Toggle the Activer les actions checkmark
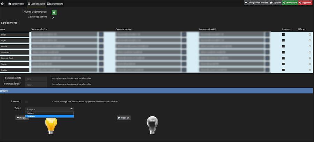Screen dimensions: 314x142 [x=53, y=18]
